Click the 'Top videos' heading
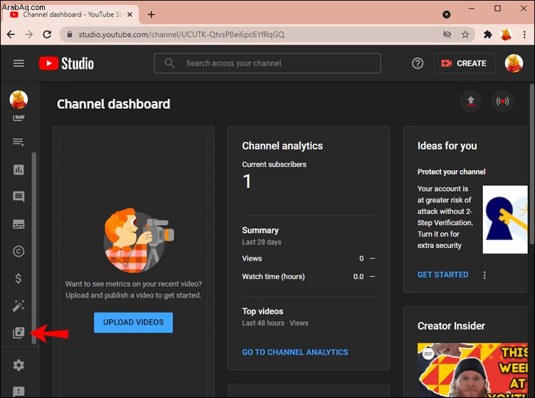Image resolution: width=535 pixels, height=398 pixels. [x=262, y=311]
